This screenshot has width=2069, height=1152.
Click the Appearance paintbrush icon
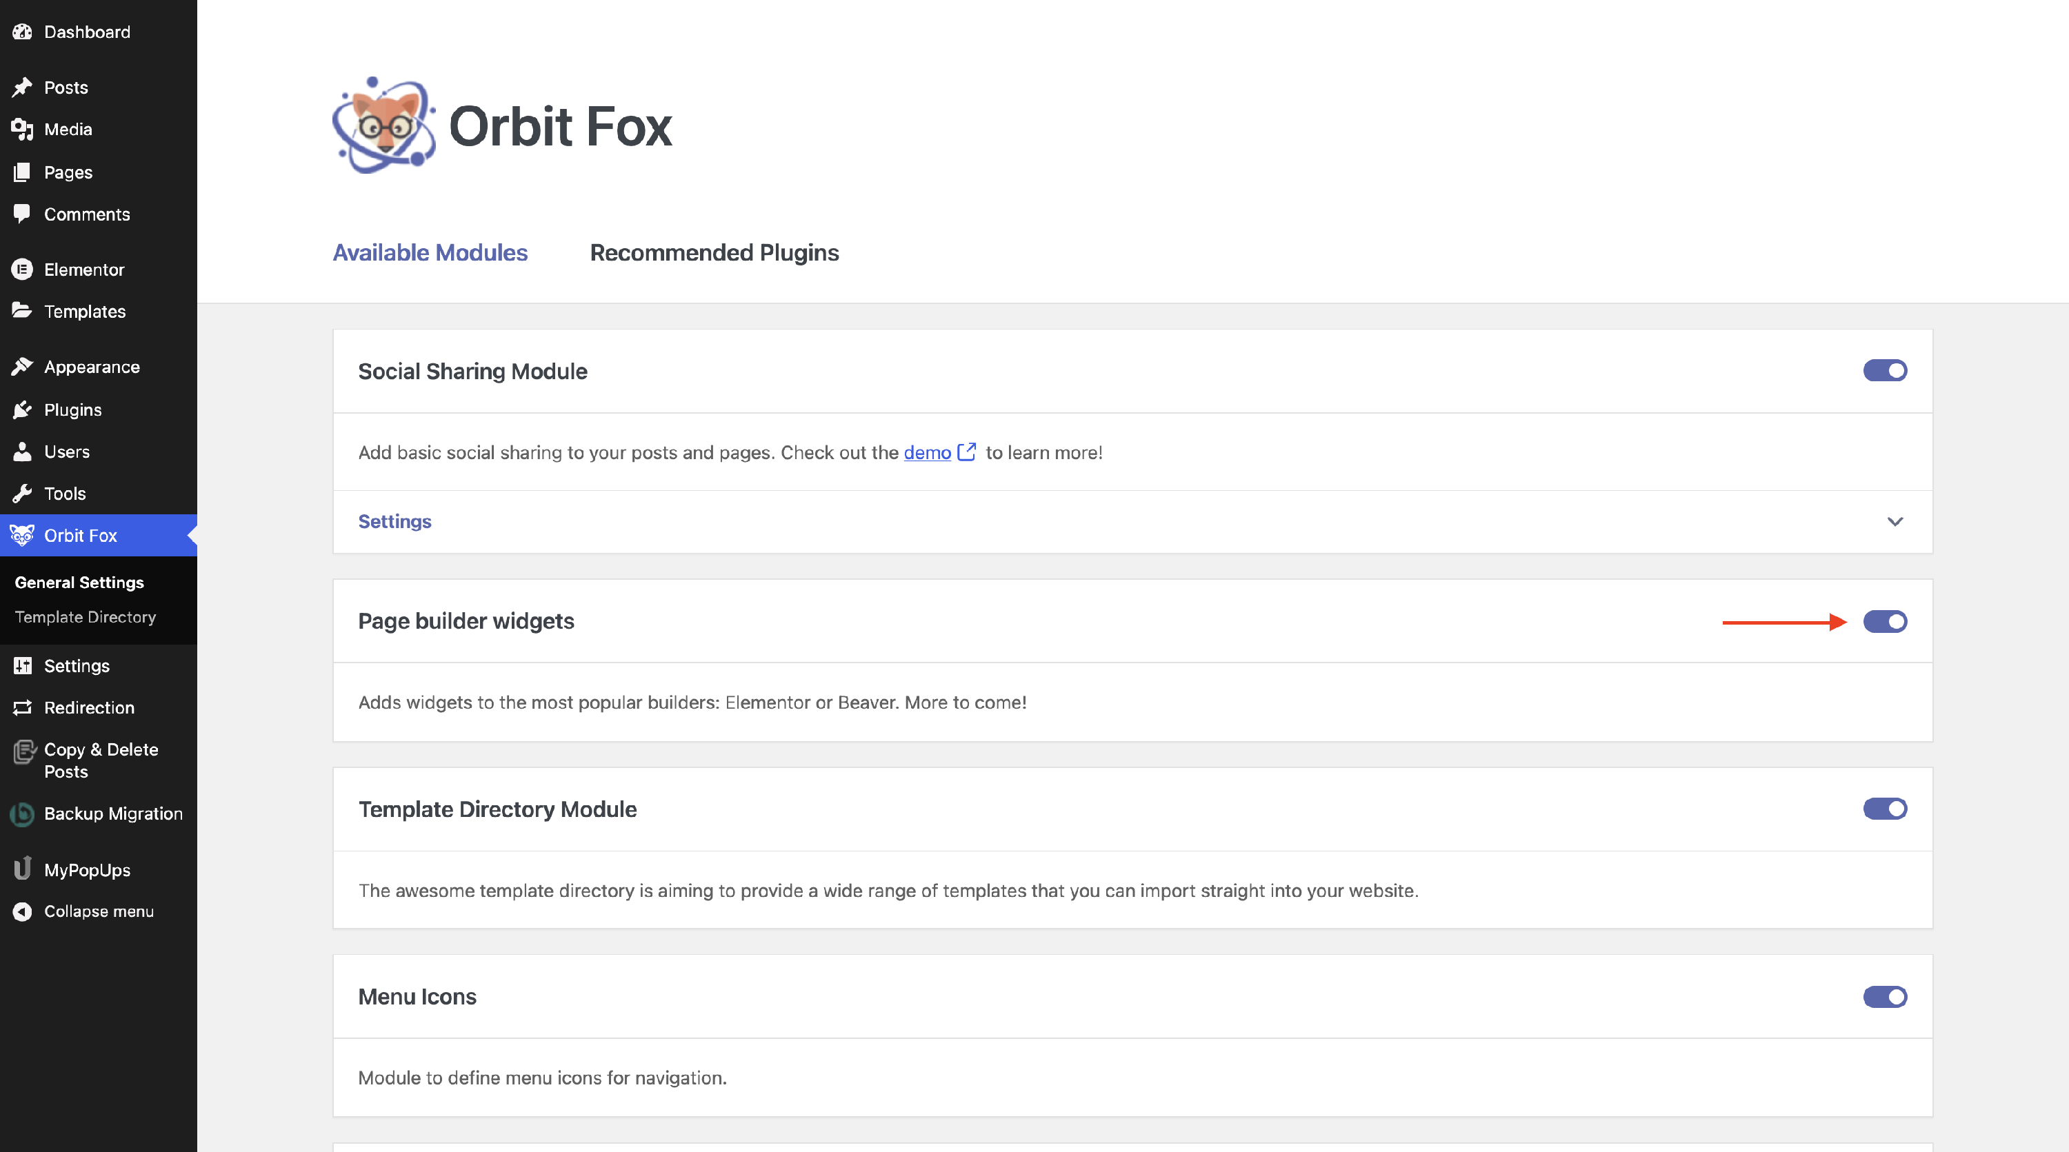point(23,367)
